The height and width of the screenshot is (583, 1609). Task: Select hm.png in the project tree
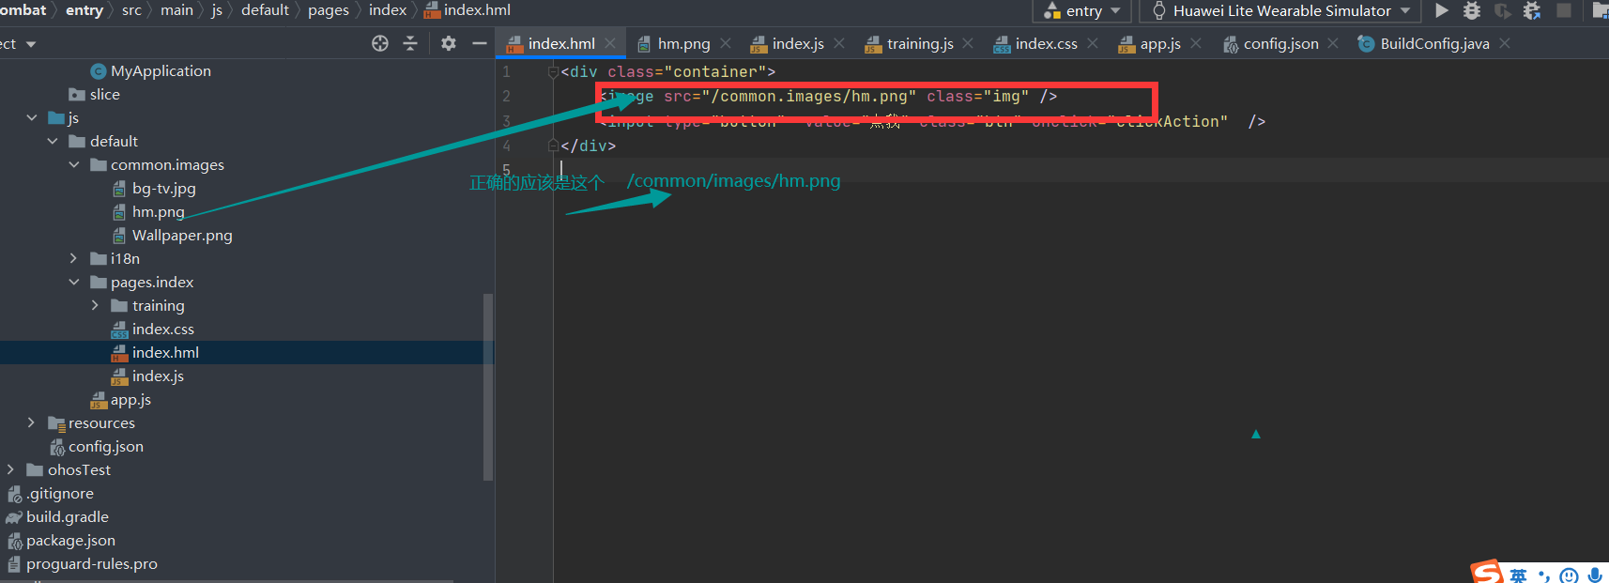(x=158, y=211)
